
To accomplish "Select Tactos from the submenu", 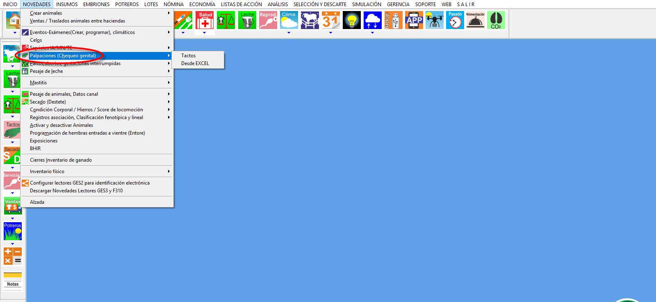I will point(189,56).
